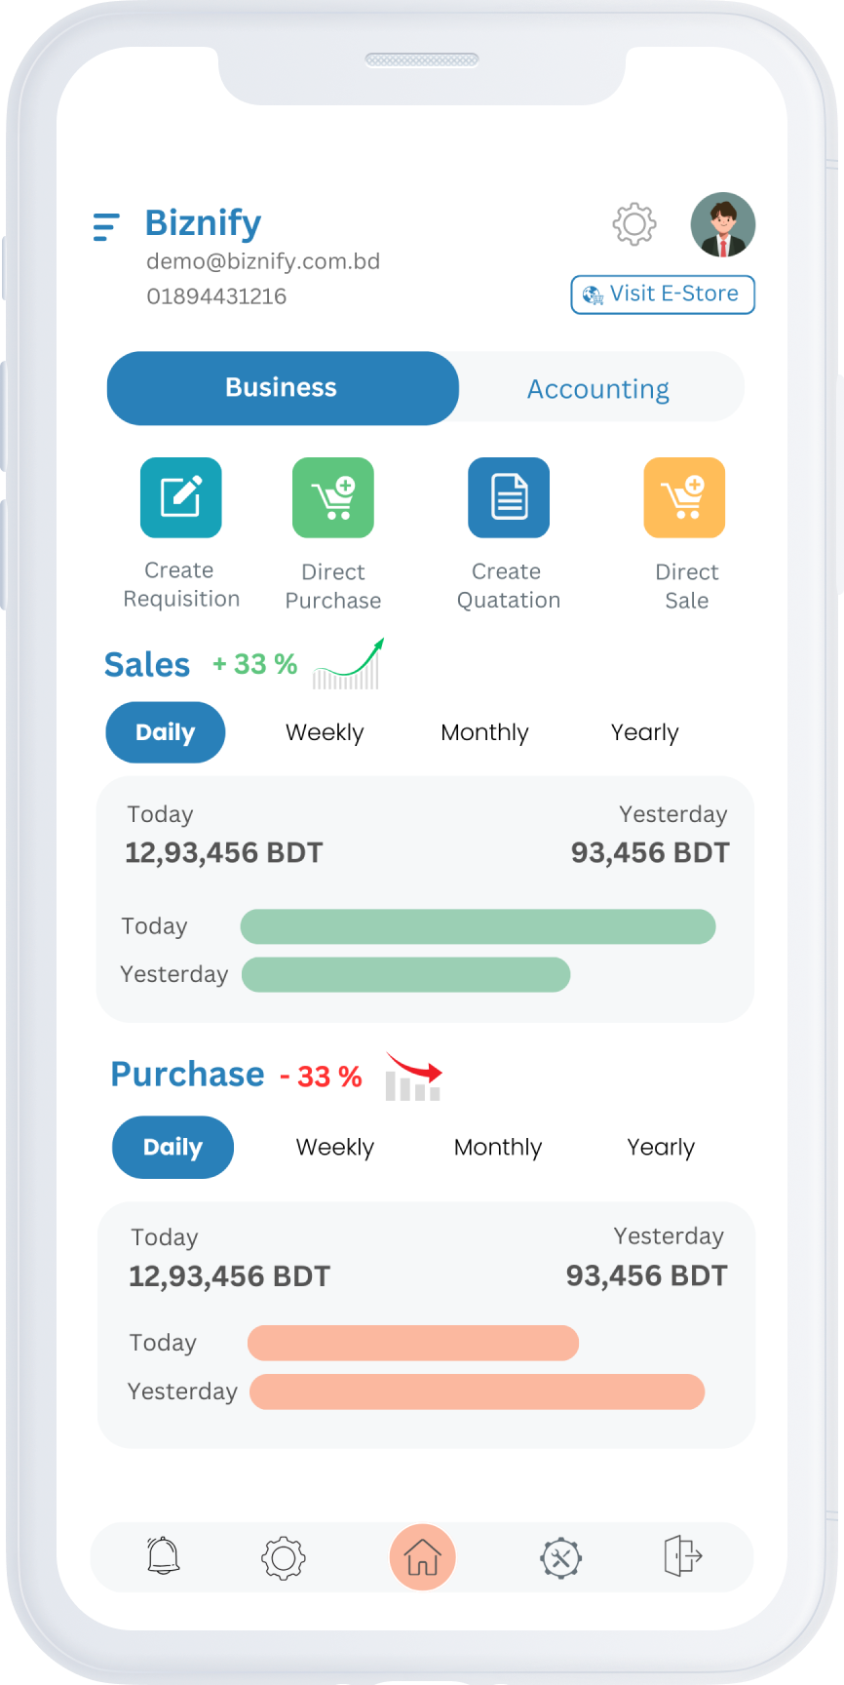Click Sales yesterday's amount 93,456 BDT
Viewport: 844px width, 1685px height.
click(x=650, y=853)
